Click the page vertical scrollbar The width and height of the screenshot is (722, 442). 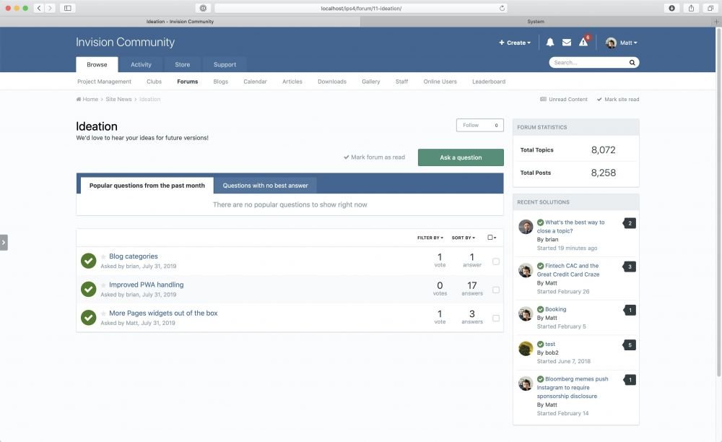[719, 202]
